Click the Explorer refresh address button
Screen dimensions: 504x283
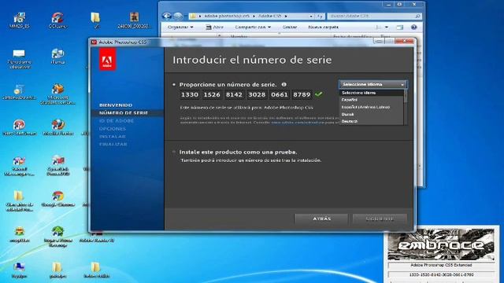pyautogui.click(x=320, y=16)
